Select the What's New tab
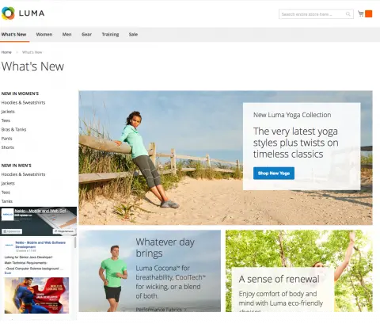 [13, 34]
